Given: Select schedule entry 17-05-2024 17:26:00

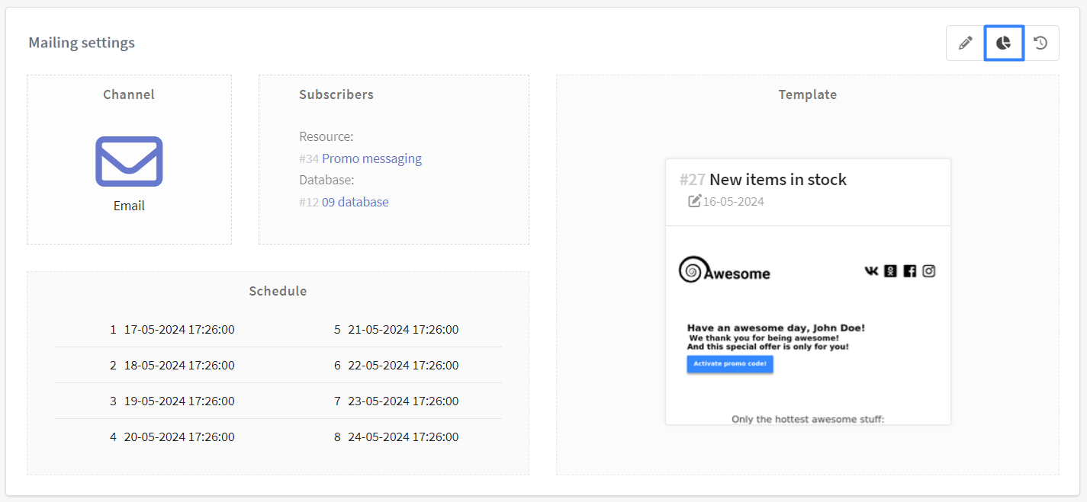Looking at the screenshot, I should (179, 330).
